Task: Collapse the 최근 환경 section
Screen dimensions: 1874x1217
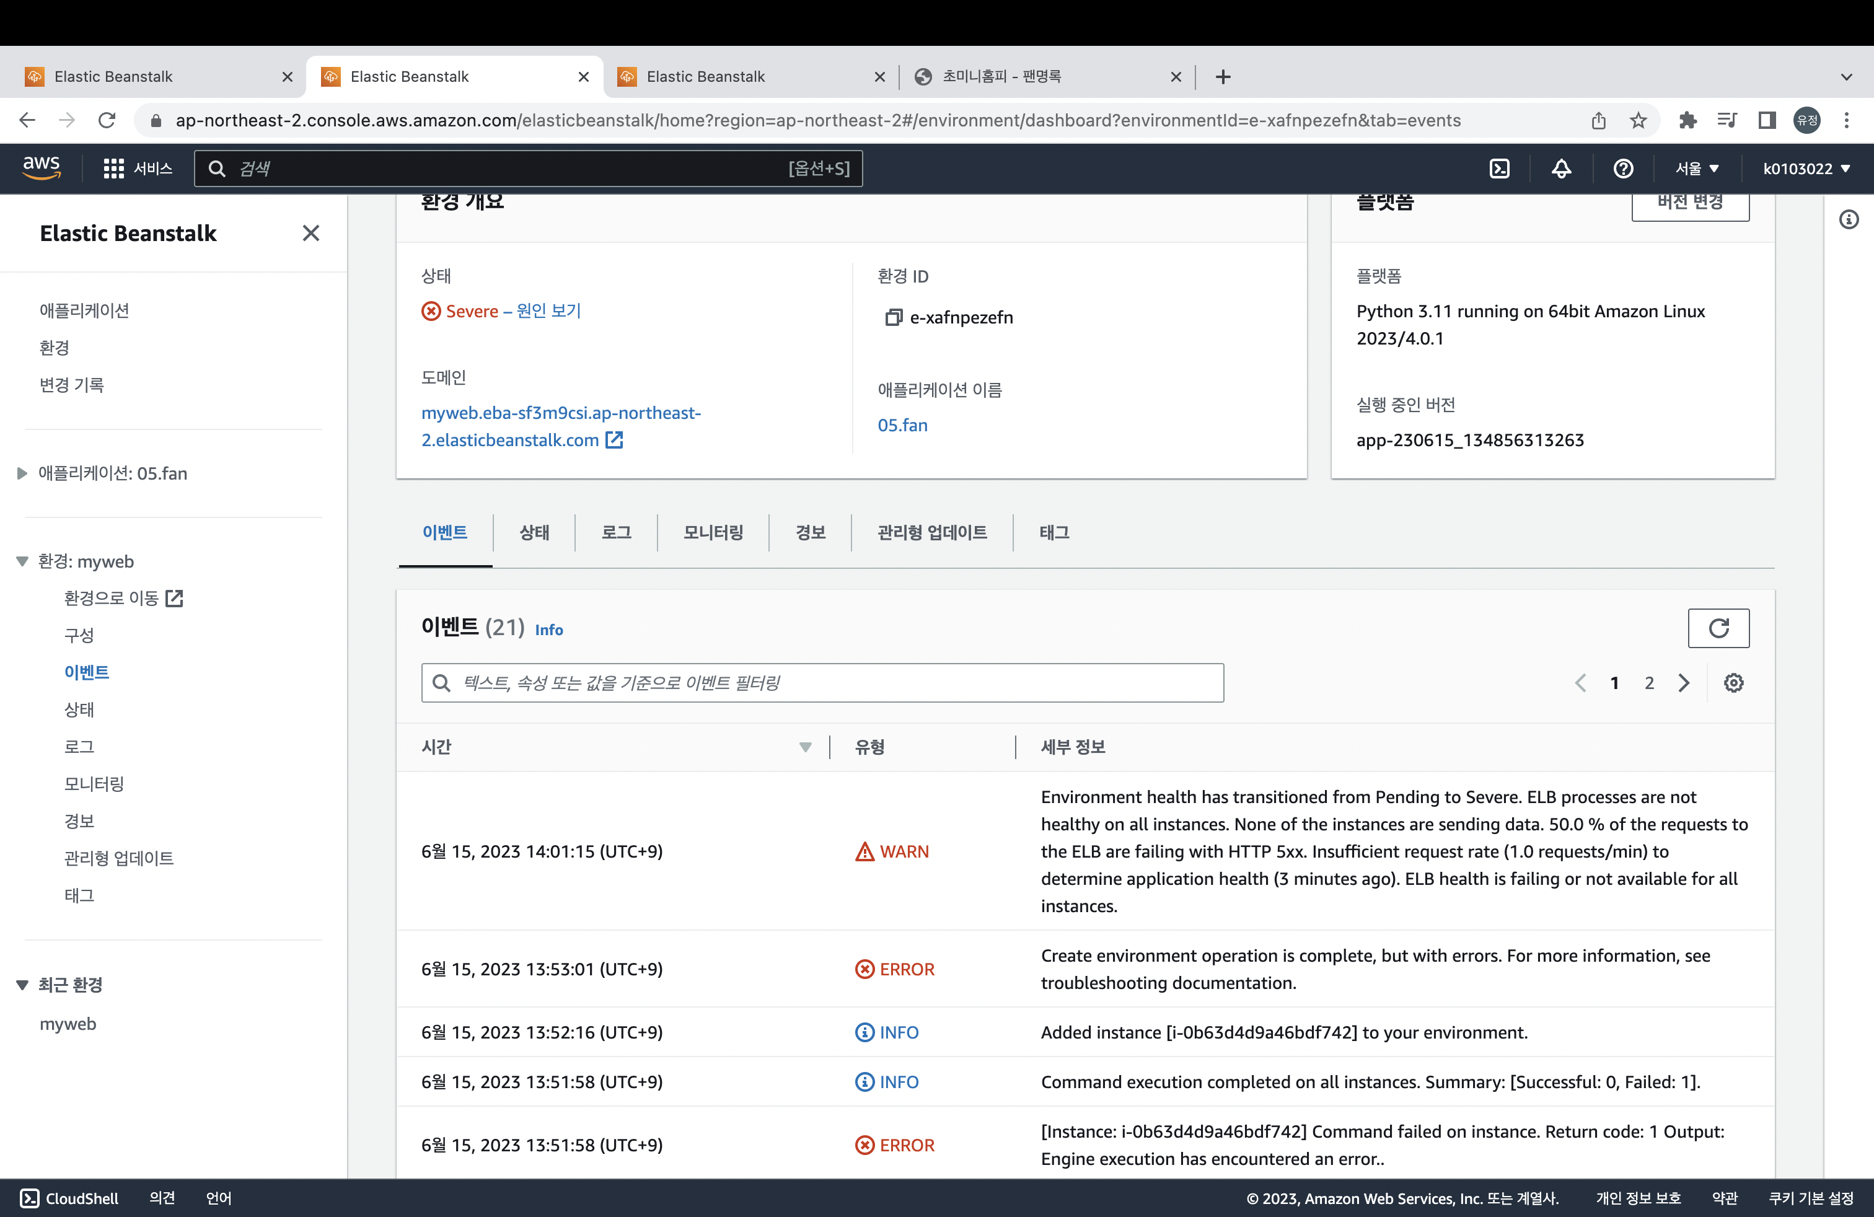Action: pyautogui.click(x=22, y=985)
